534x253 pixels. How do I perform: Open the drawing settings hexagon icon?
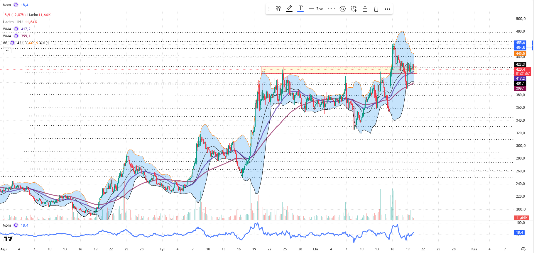[343, 9]
